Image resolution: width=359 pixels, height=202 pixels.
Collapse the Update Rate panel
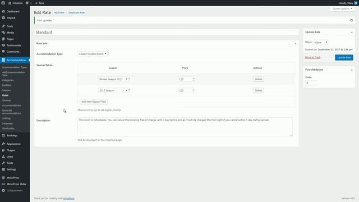coord(352,33)
